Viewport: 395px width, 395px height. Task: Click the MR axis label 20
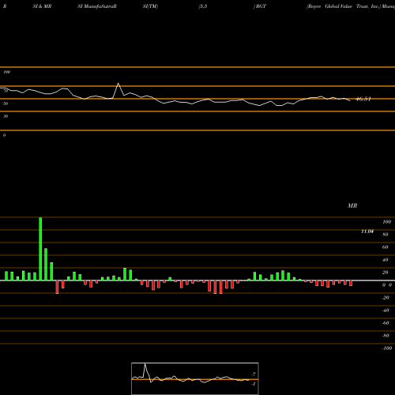385,273
